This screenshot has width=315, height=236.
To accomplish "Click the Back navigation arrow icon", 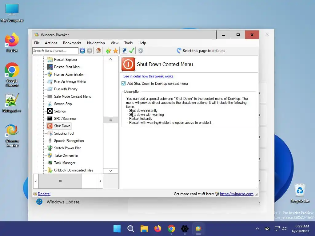I will [x=82, y=51].
